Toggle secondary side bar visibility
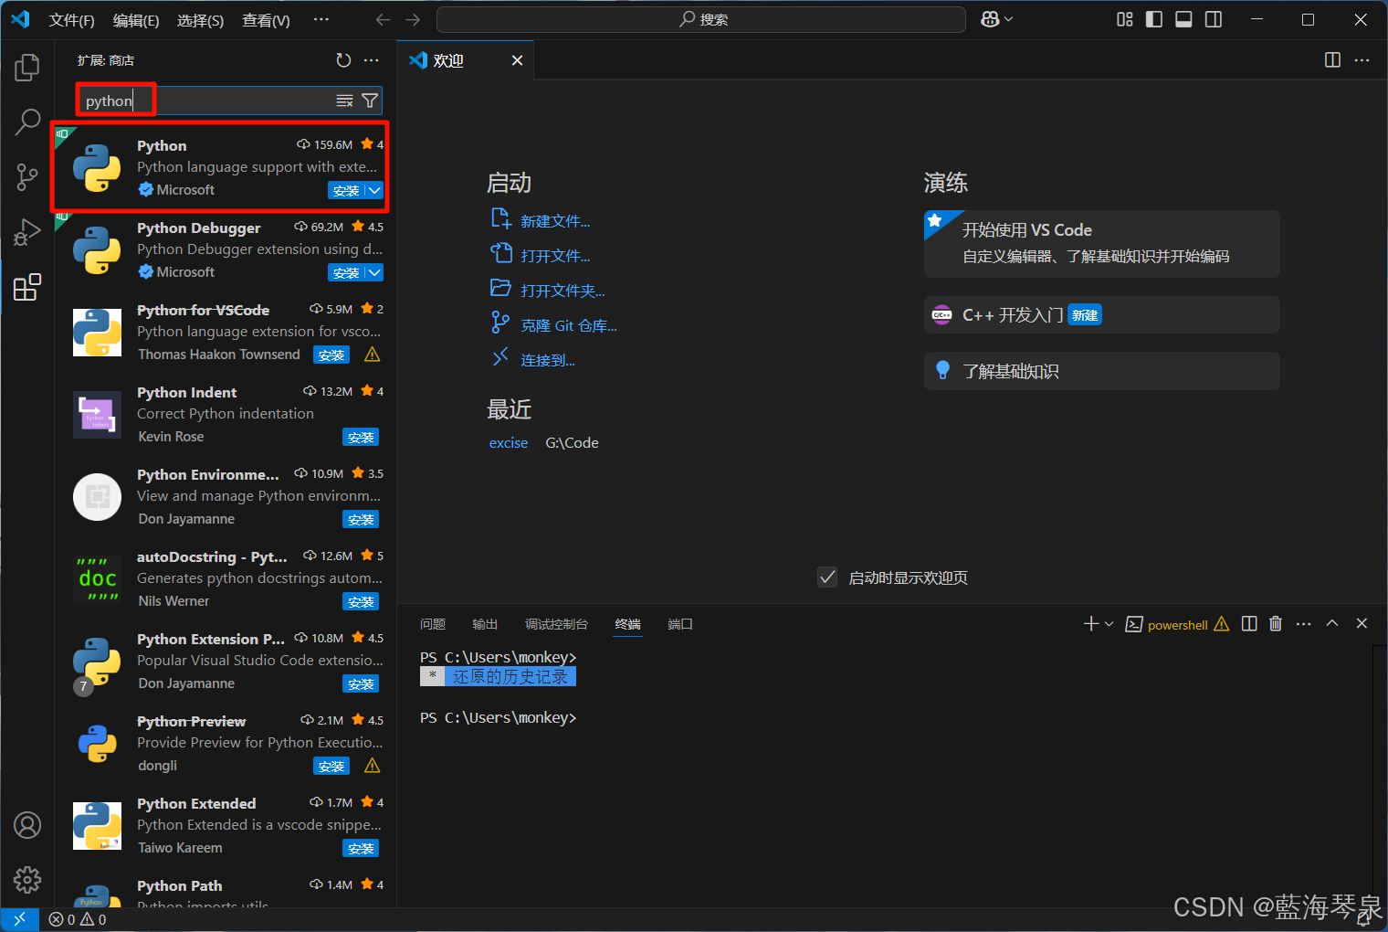The height and width of the screenshot is (932, 1388). 1214,19
